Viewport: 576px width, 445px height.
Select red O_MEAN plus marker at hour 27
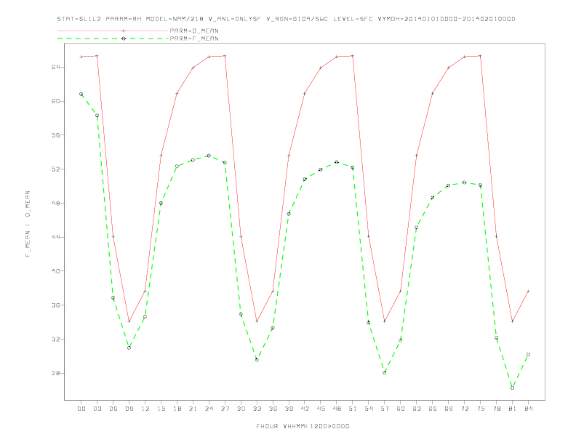(225, 56)
